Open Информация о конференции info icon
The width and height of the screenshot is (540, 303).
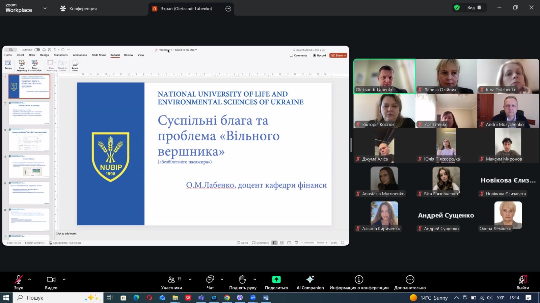point(359,279)
